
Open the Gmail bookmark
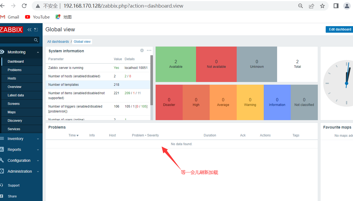[10, 17]
